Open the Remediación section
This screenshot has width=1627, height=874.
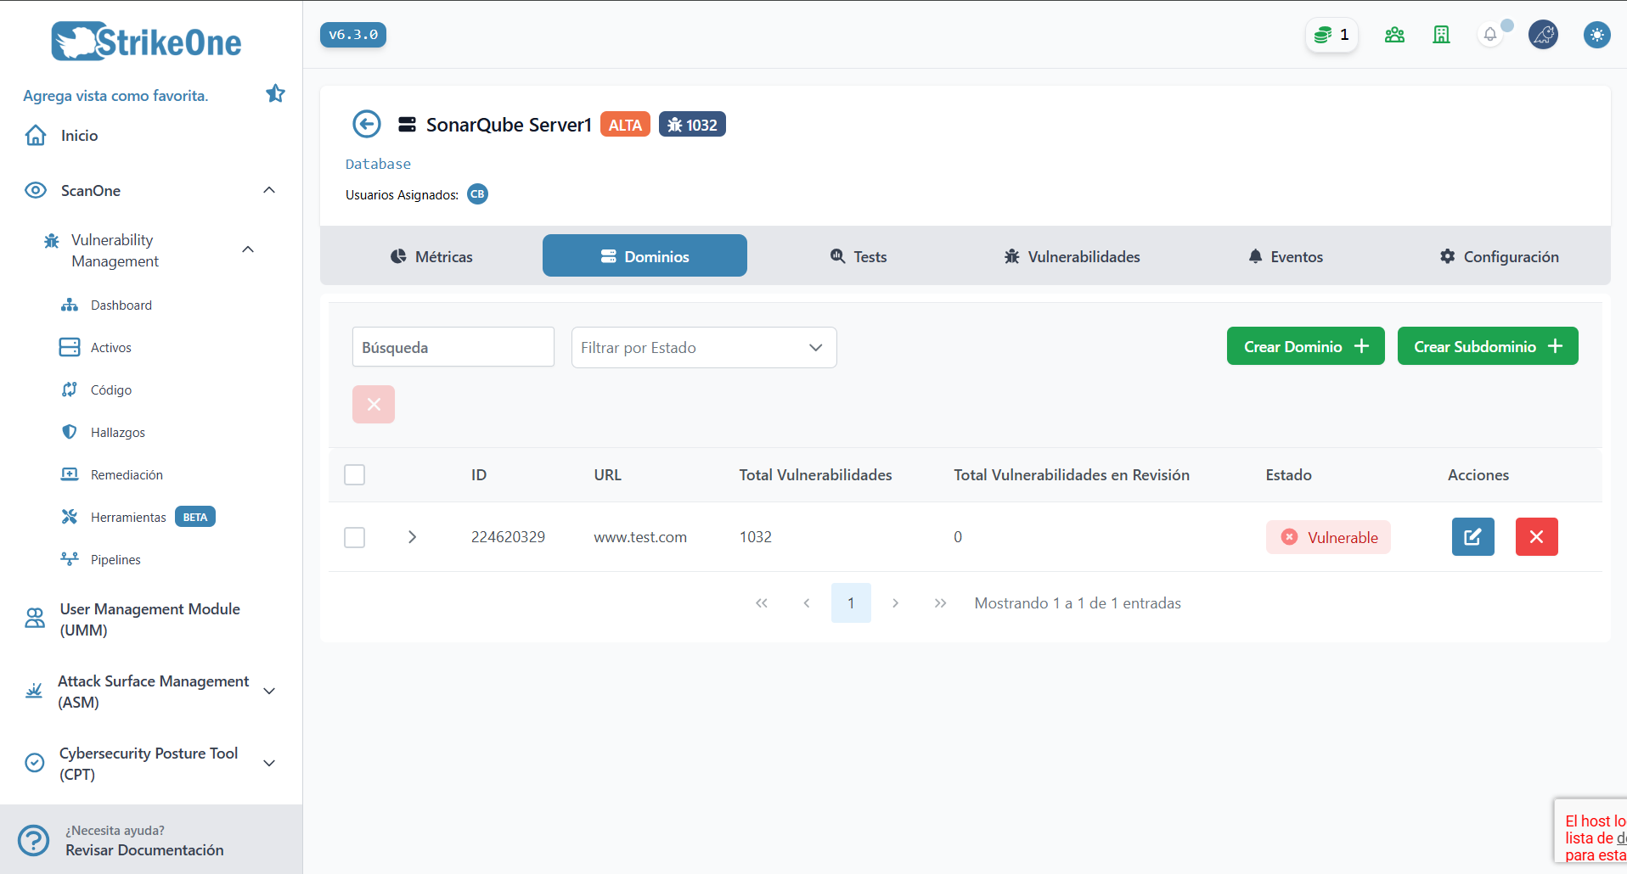click(x=126, y=474)
